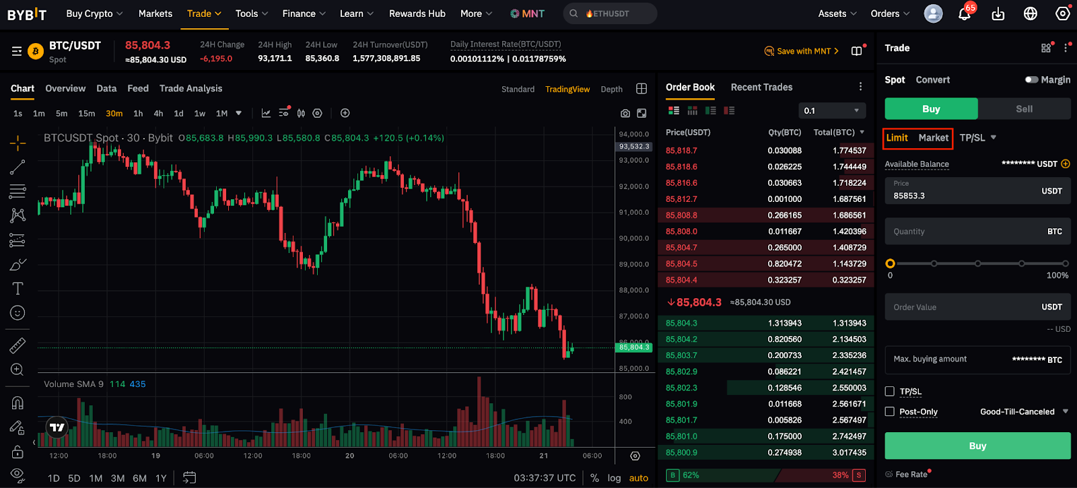Image resolution: width=1077 pixels, height=488 pixels.
Task: Select the crosshair cursor tool
Action: [18, 143]
